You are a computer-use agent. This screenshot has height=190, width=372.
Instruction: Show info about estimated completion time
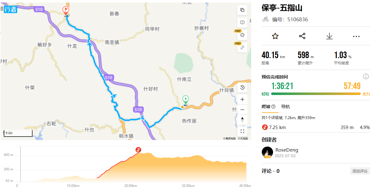tap(366, 77)
